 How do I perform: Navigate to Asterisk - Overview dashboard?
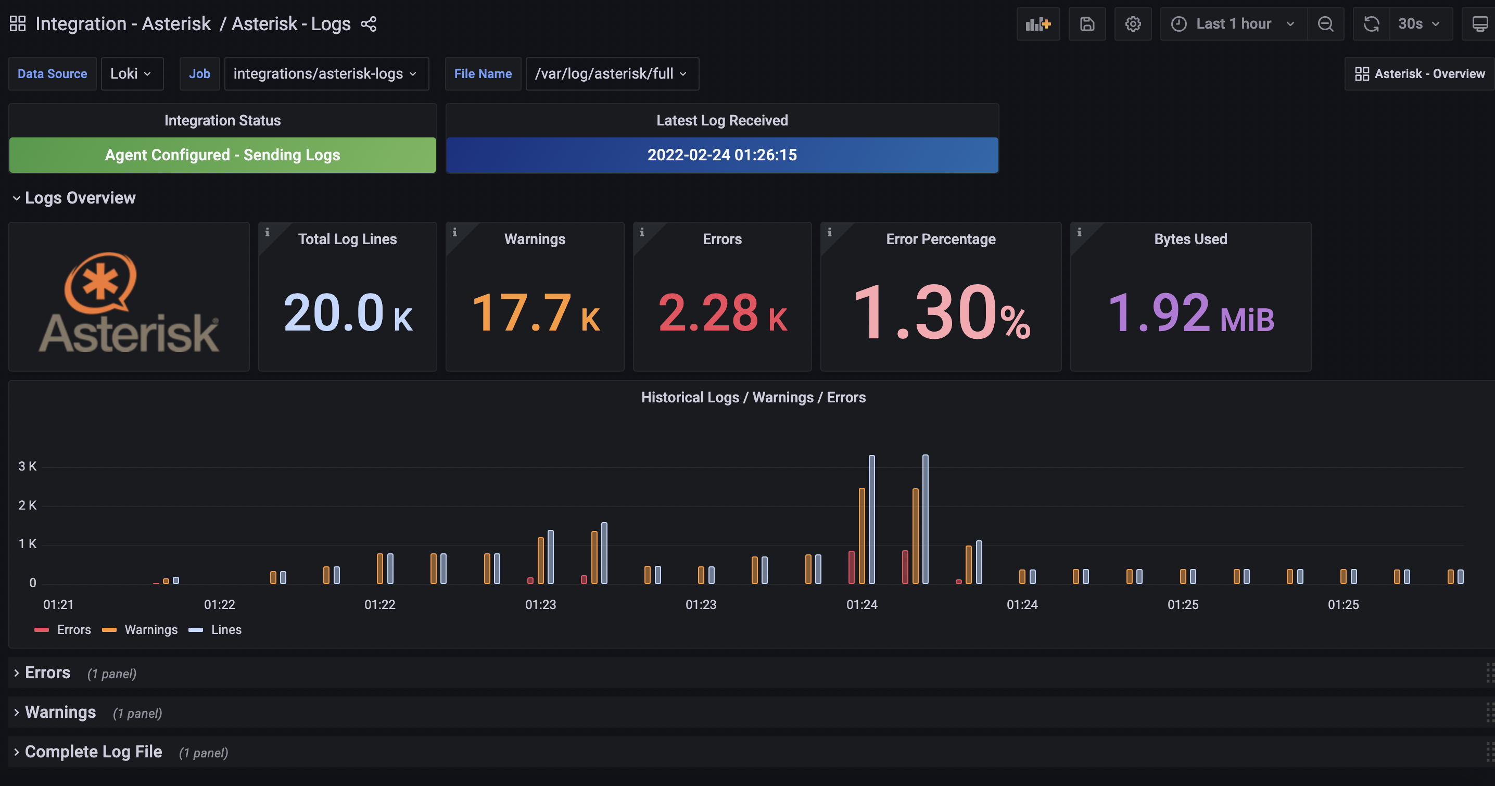[x=1418, y=74]
